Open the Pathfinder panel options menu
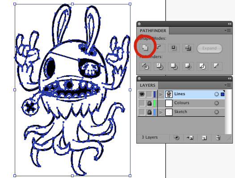Viewport: 235px width, 178px height. point(228,30)
